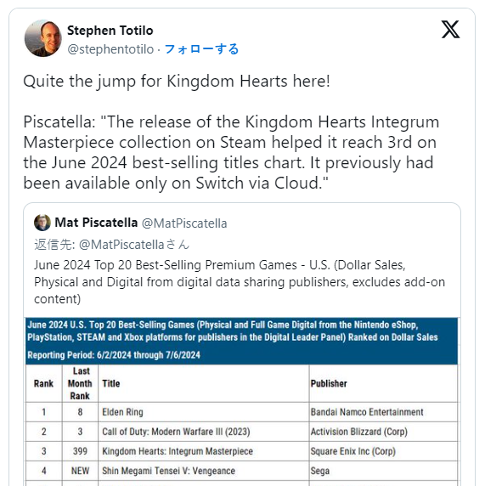Click the Mat Piscatella display name
Screen dimensions: 485x486
point(96,223)
